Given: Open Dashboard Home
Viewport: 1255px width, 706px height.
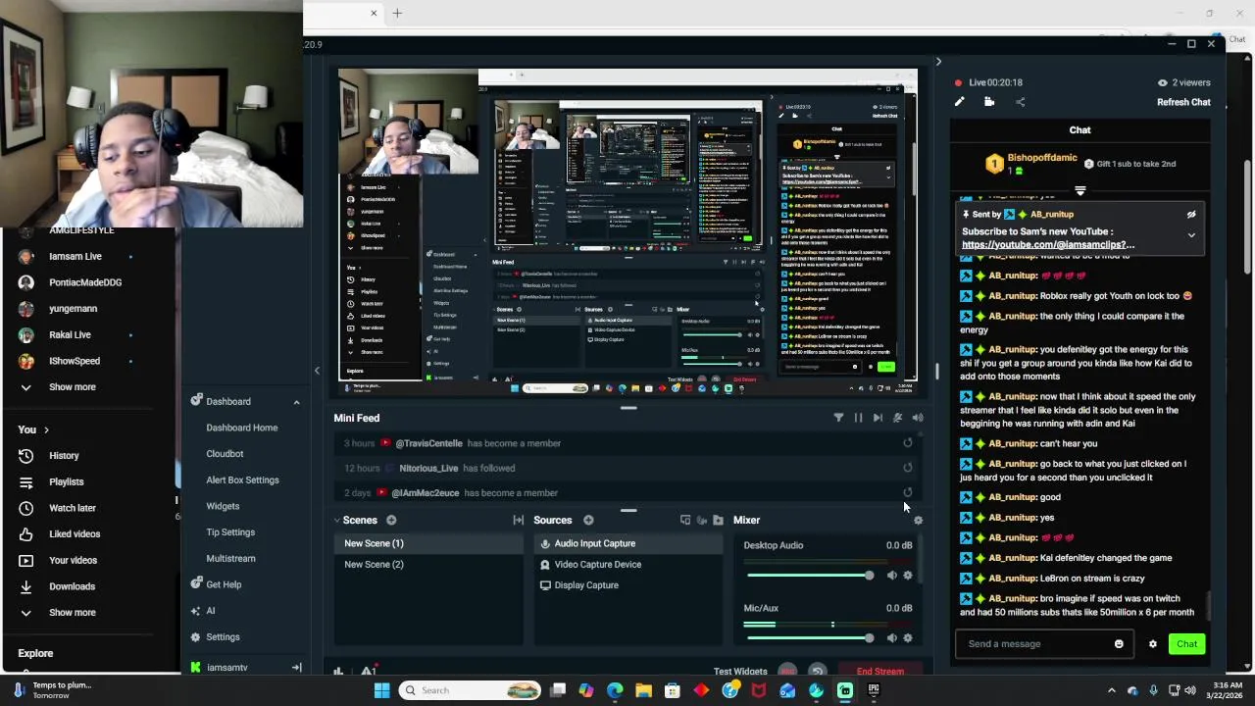Looking at the screenshot, I should 242,428.
